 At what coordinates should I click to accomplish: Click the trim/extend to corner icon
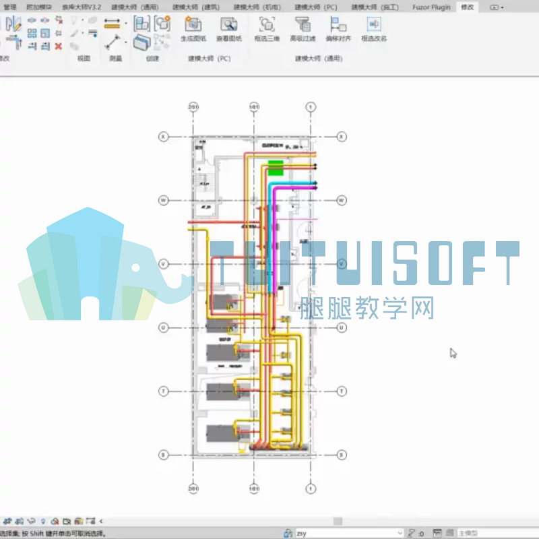pyautogui.click(x=14, y=42)
